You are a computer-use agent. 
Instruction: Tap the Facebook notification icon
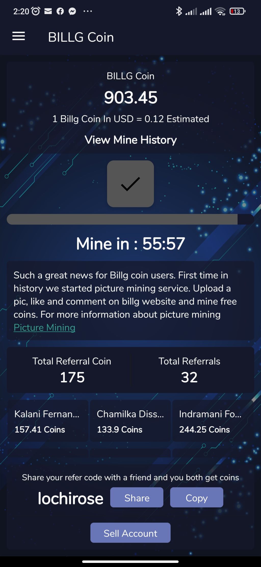coord(60,11)
